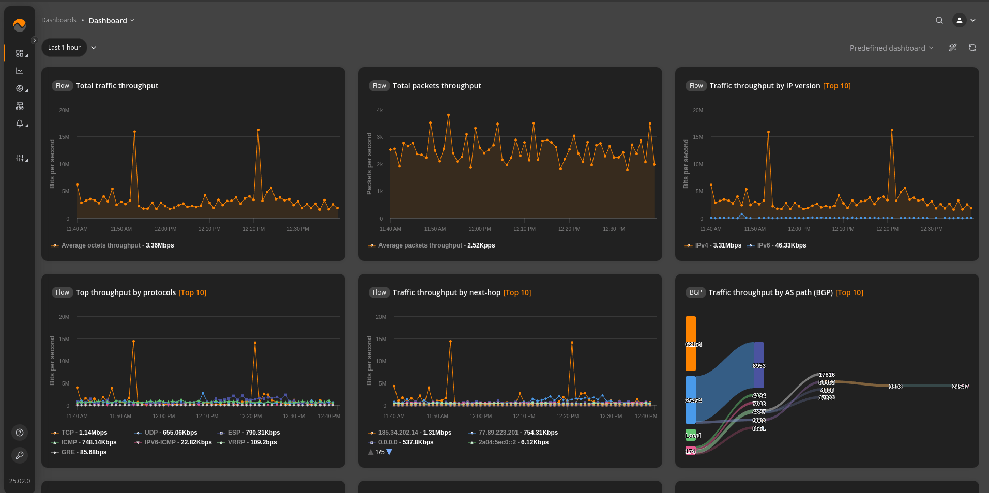Open the line chart analytics sidebar icon

click(20, 71)
